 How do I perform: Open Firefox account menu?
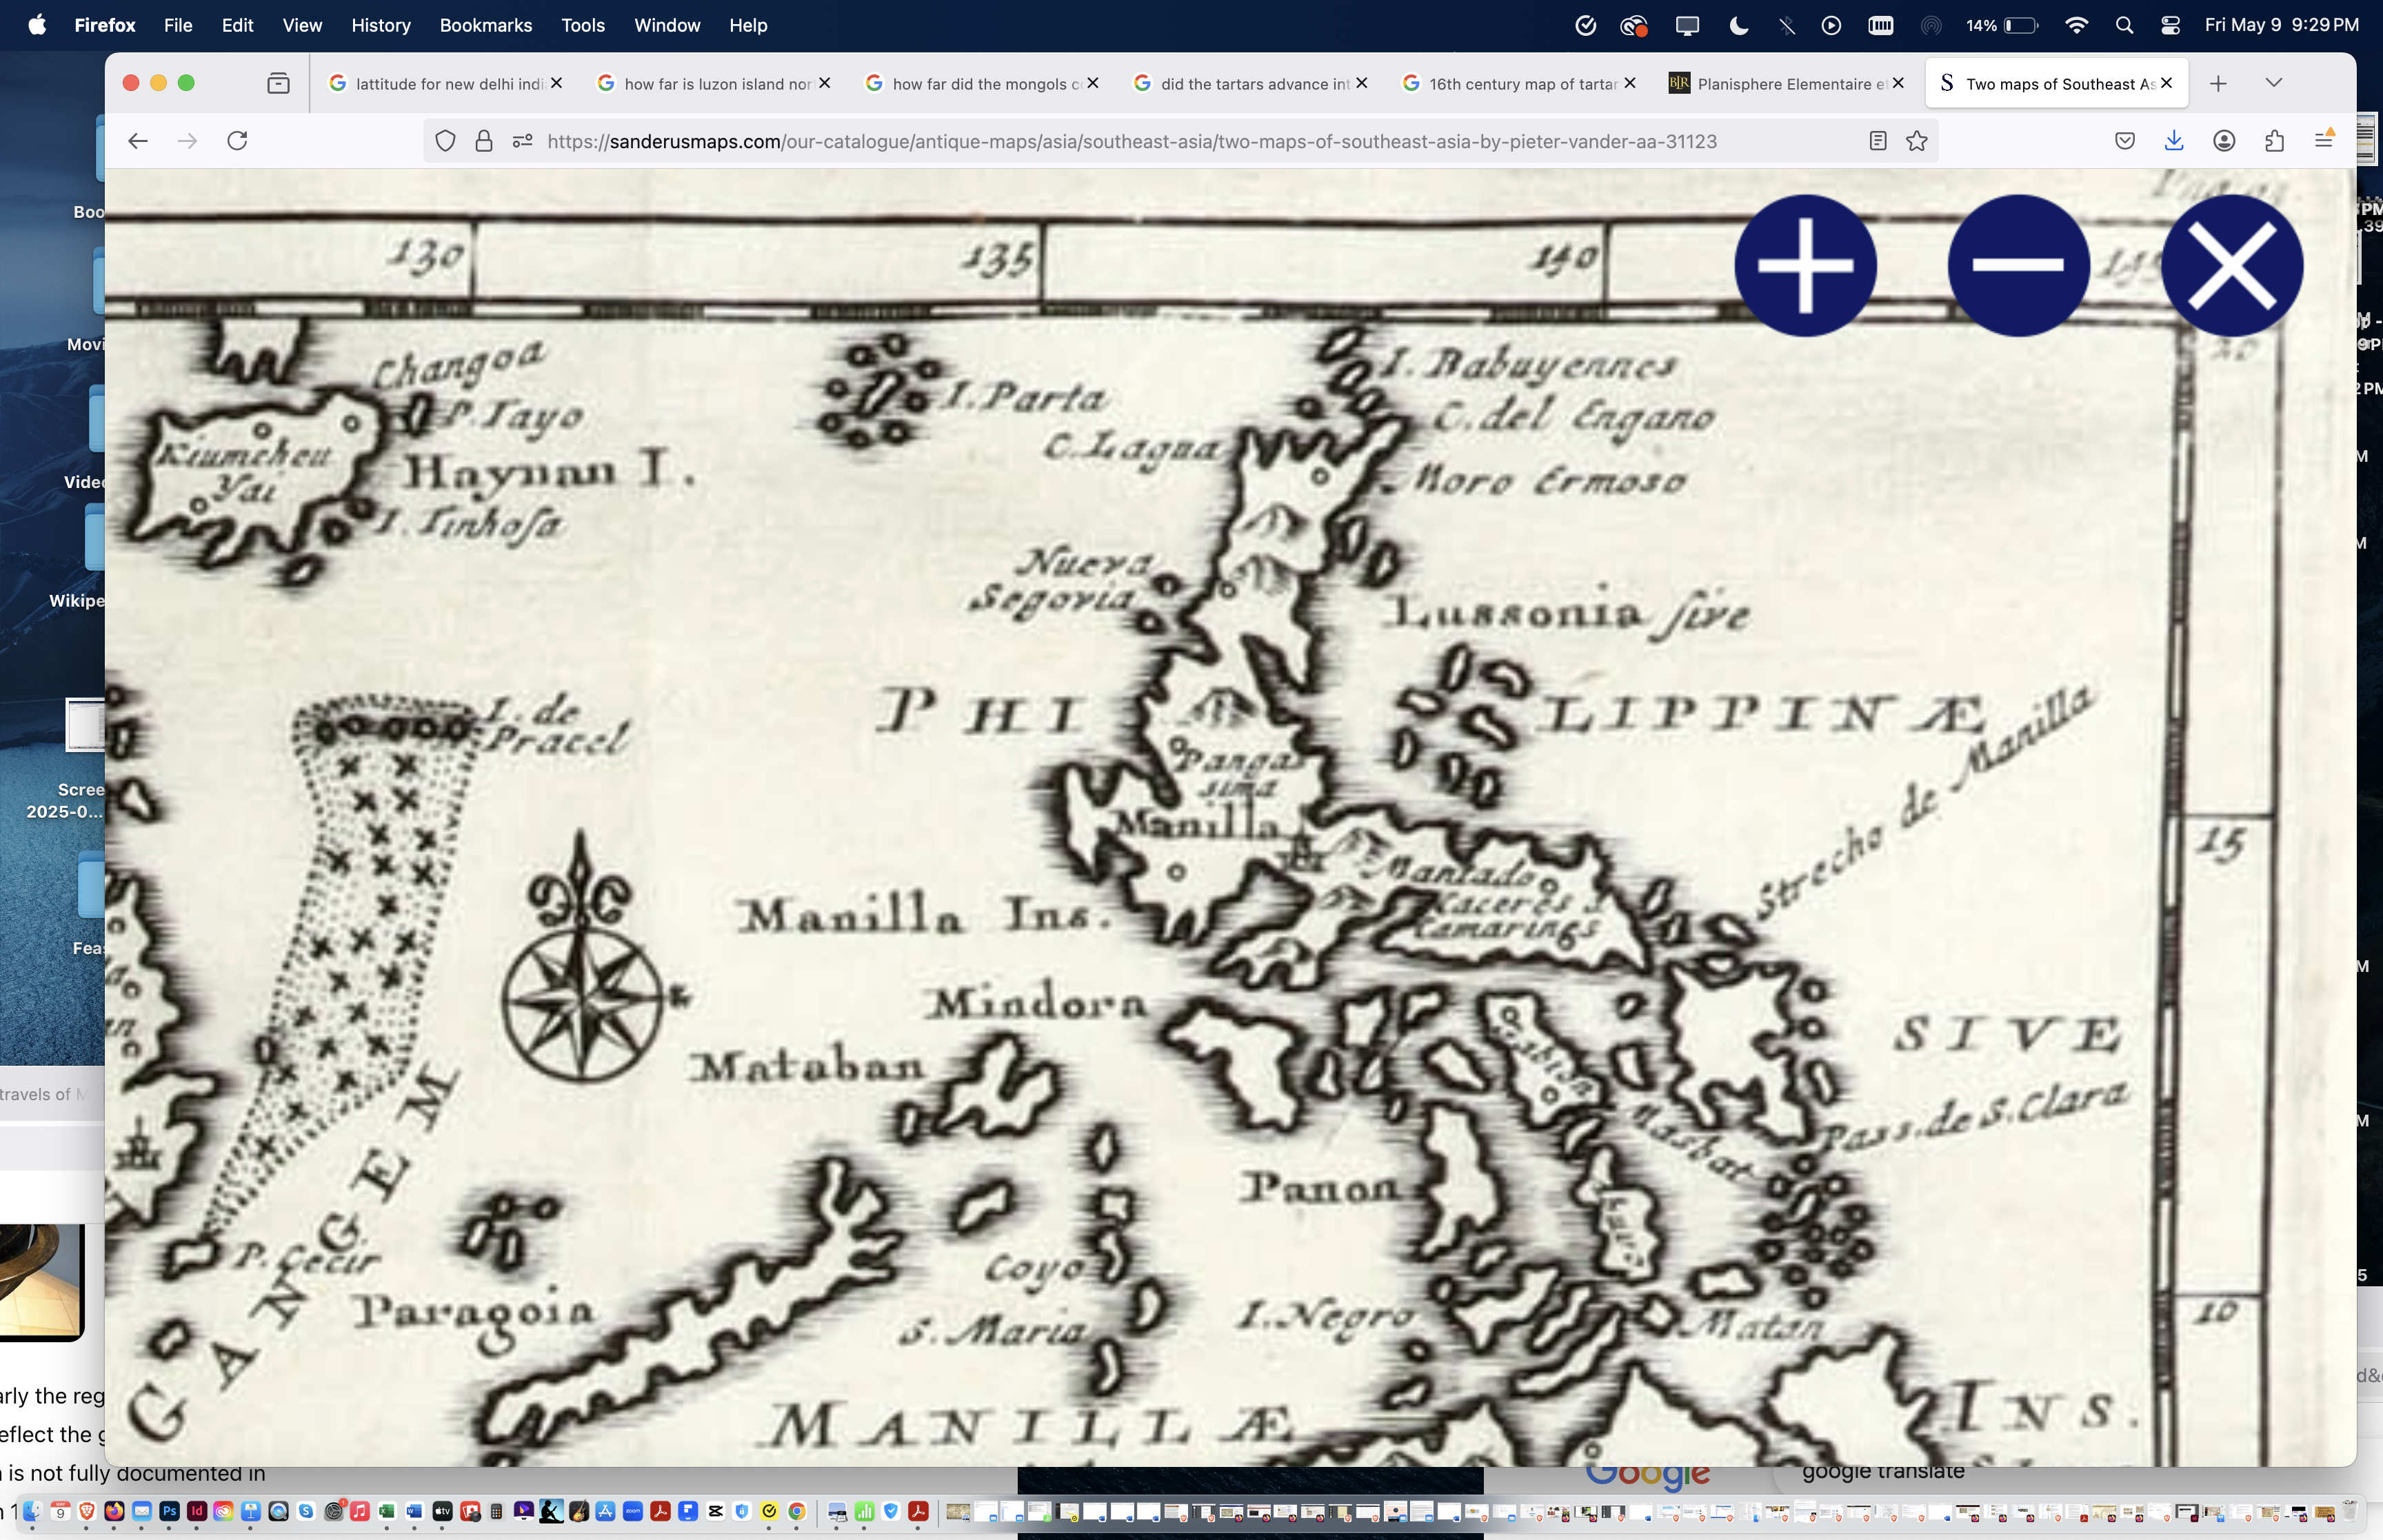tap(2224, 141)
